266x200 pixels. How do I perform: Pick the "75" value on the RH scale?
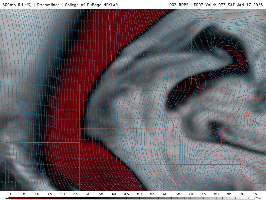(203, 194)
